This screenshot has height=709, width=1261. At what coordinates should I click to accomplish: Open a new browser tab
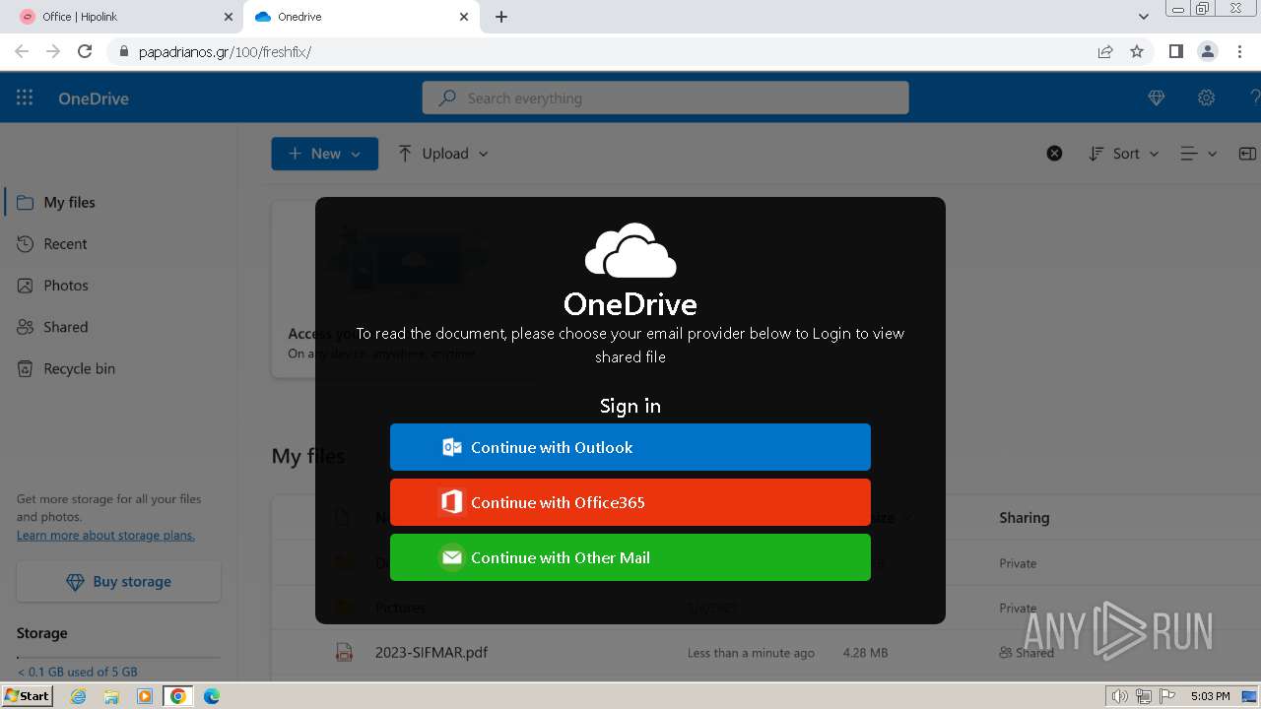pyautogui.click(x=501, y=17)
